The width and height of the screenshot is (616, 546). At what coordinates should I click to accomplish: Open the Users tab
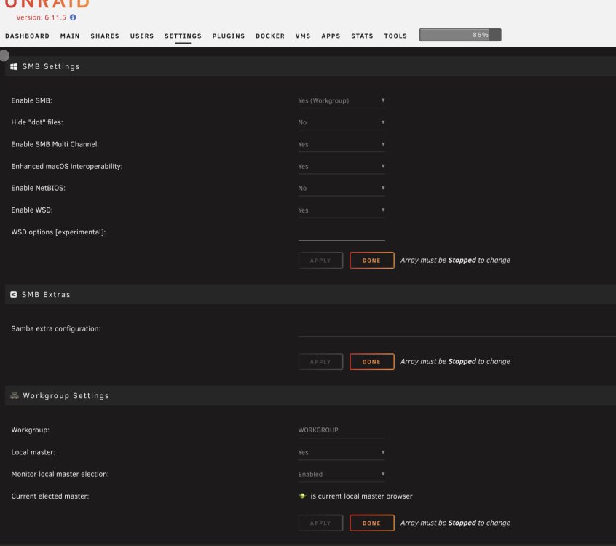click(142, 36)
